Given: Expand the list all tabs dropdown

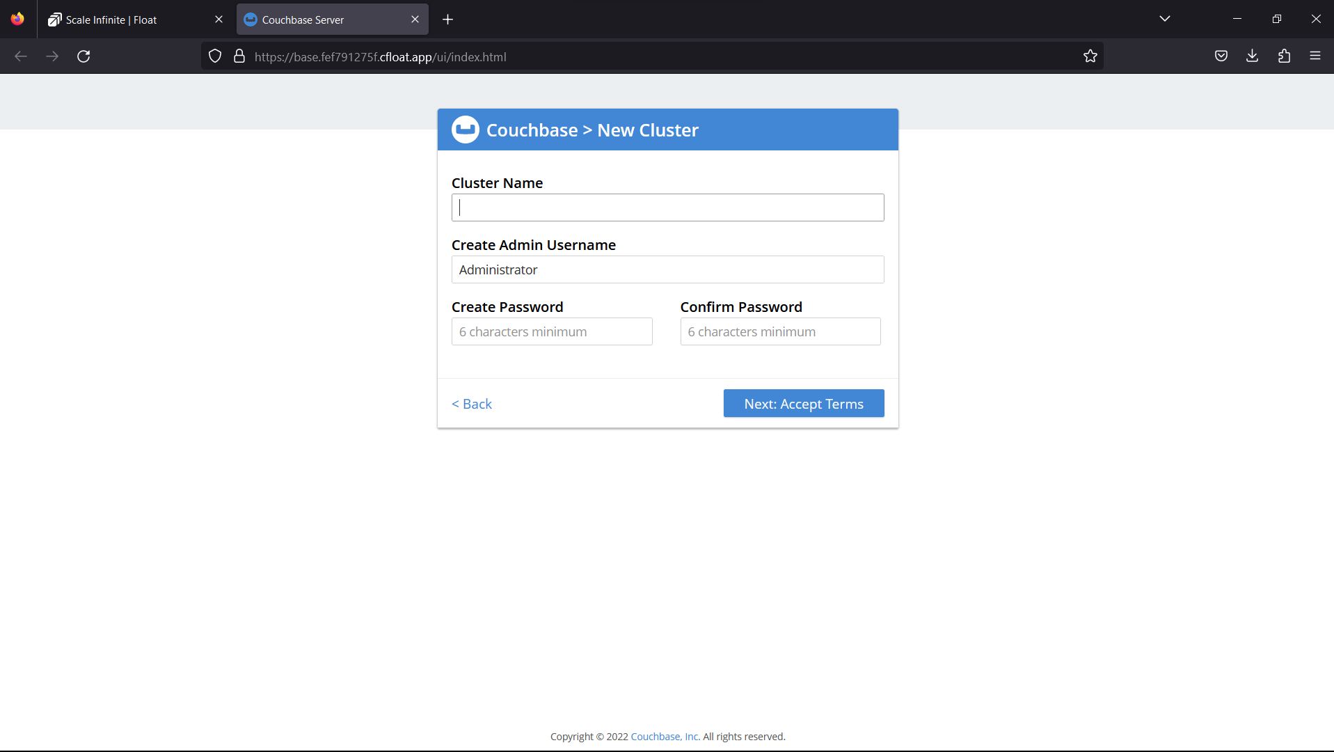Looking at the screenshot, I should click(1165, 19).
